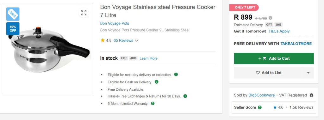Open the Cash on Delivery info icon
This screenshot has height=120, width=324.
click(x=156, y=82)
